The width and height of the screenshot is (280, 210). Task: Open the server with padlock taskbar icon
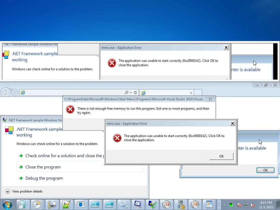coord(181,205)
